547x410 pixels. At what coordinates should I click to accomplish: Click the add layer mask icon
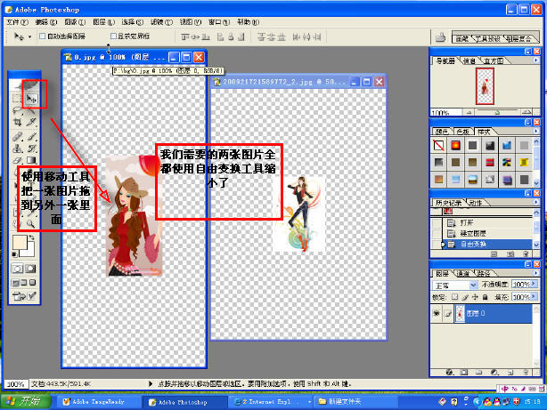(463, 373)
